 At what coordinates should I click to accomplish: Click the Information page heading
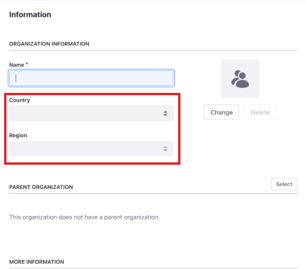(30, 15)
